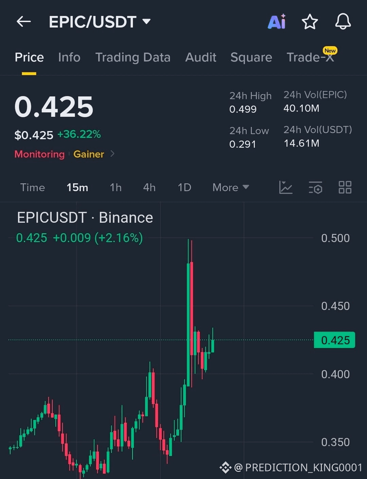367x479 pixels.
Task: Tap the 24h Vol(EPIC) value 40.10M
Action: [301, 108]
